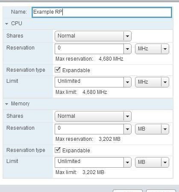Collapse the CPU section
This screenshot has width=179, height=192.
coord(6,24)
